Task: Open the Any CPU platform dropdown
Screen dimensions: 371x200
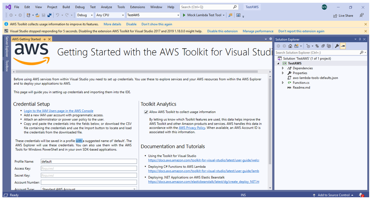Action: click(110, 15)
